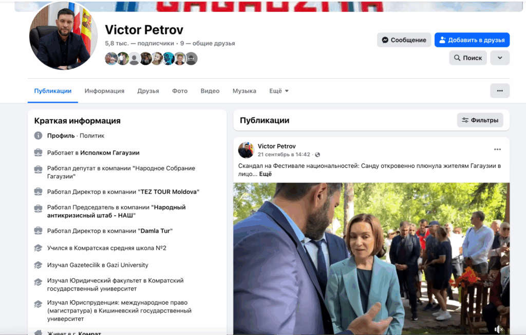Screen dimensions: 526x335
Task: Open the post options three-dots icon
Action: point(497,150)
